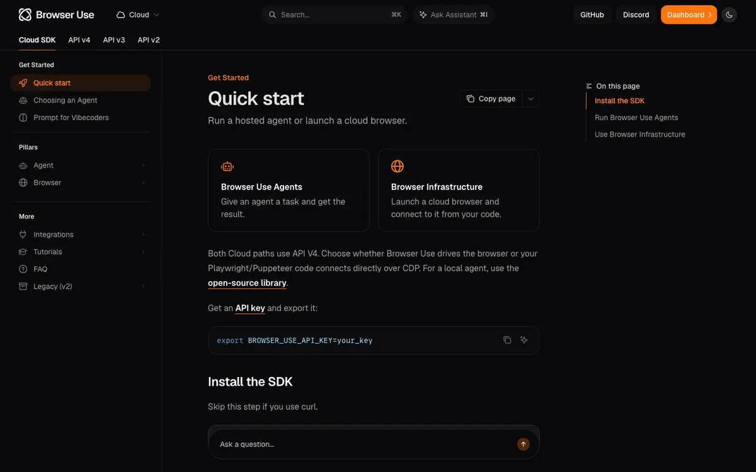The width and height of the screenshot is (756, 472).
Task: Click the Integrations plug icon
Action: point(23,235)
